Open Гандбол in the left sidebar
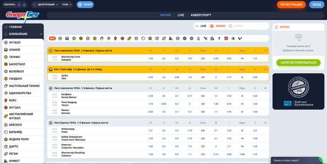Screen dimensions: 327x164 (x=23, y=79)
